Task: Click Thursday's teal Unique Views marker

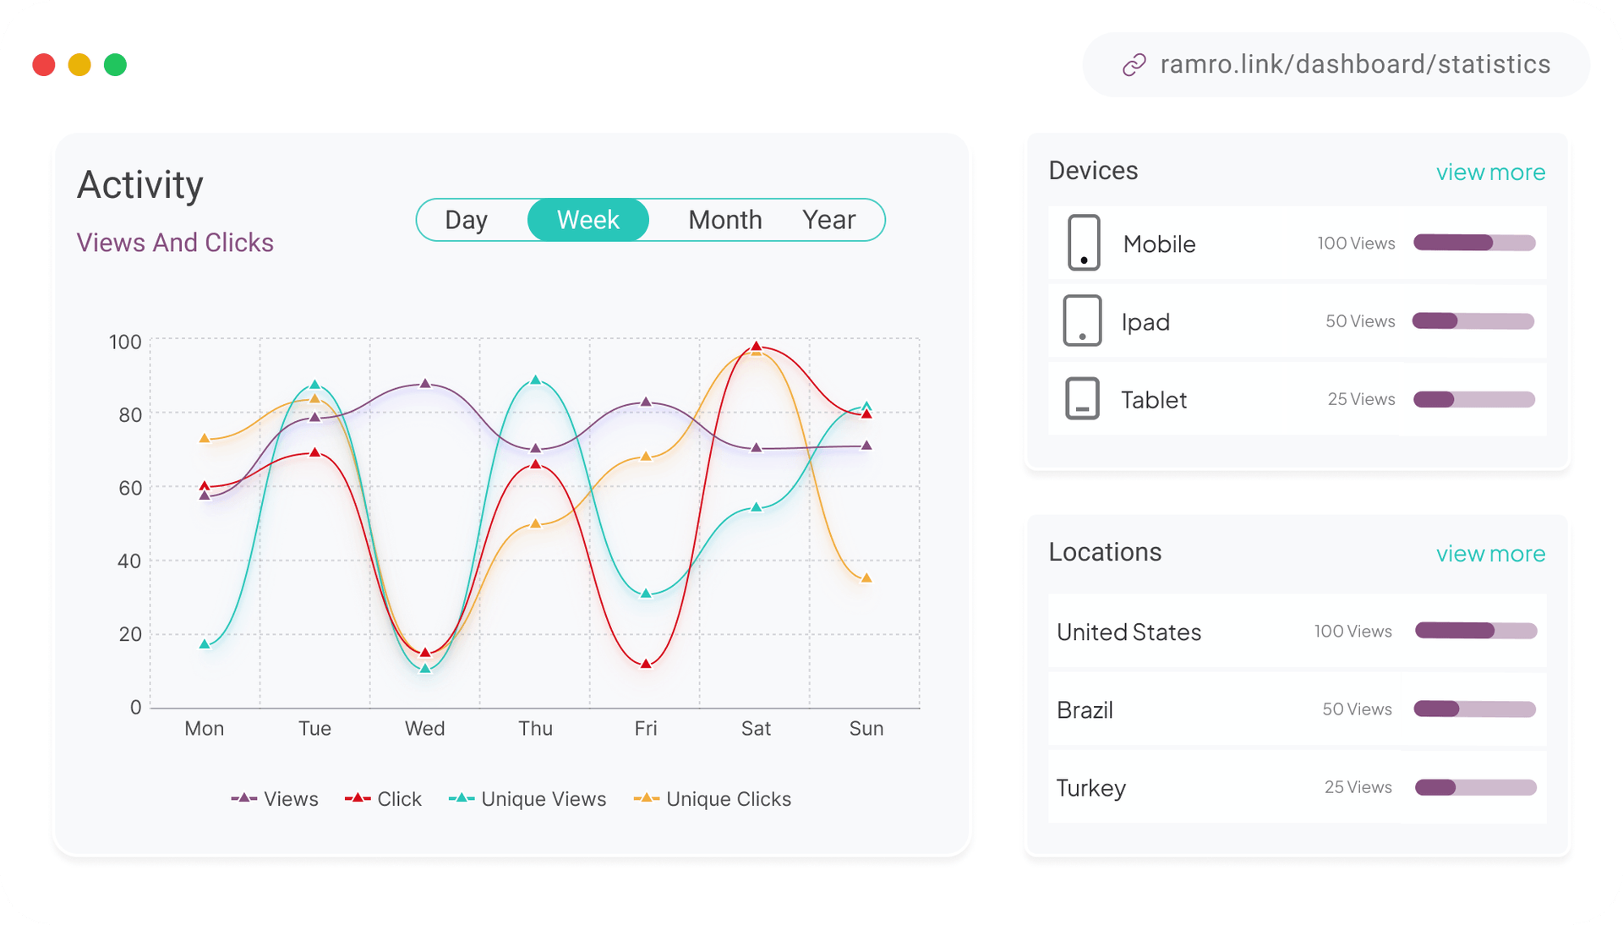Action: pyautogui.click(x=535, y=380)
